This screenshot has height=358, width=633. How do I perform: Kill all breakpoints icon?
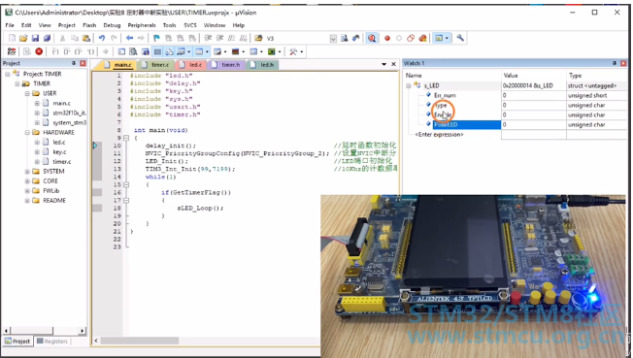422,38
